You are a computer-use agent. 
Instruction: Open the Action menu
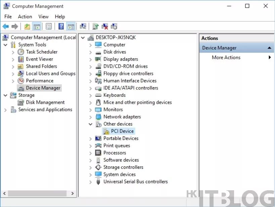point(25,17)
